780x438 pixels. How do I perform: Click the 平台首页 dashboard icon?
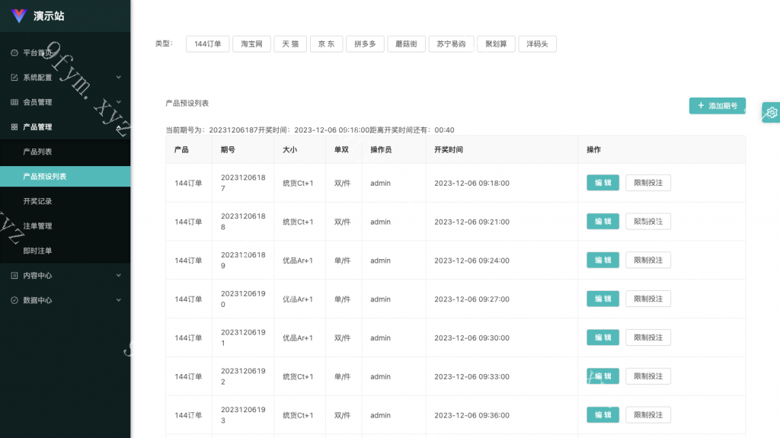click(x=14, y=53)
